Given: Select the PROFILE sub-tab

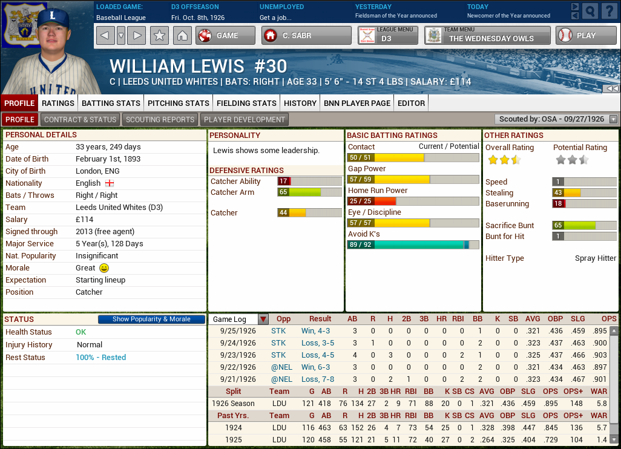Looking at the screenshot, I should pos(20,120).
